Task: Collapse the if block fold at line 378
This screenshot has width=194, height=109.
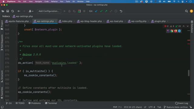Action: (x=17, y=71)
